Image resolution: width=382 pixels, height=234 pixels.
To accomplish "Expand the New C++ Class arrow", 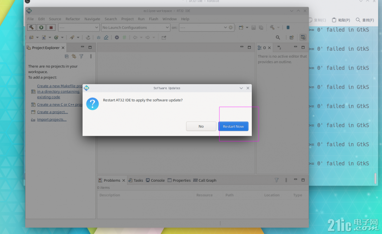I will tap(62, 37).
